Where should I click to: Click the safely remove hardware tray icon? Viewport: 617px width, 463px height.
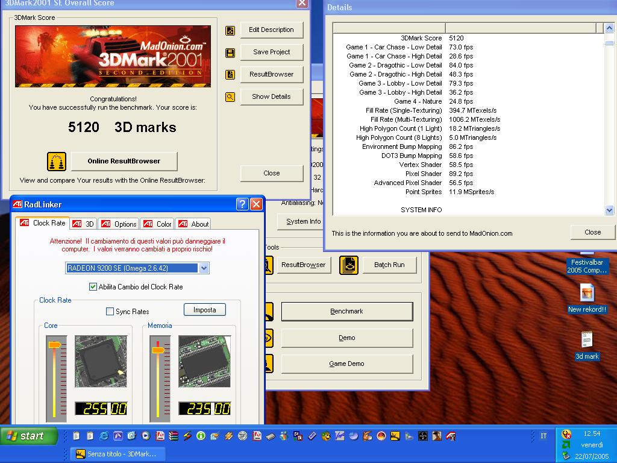[566, 456]
